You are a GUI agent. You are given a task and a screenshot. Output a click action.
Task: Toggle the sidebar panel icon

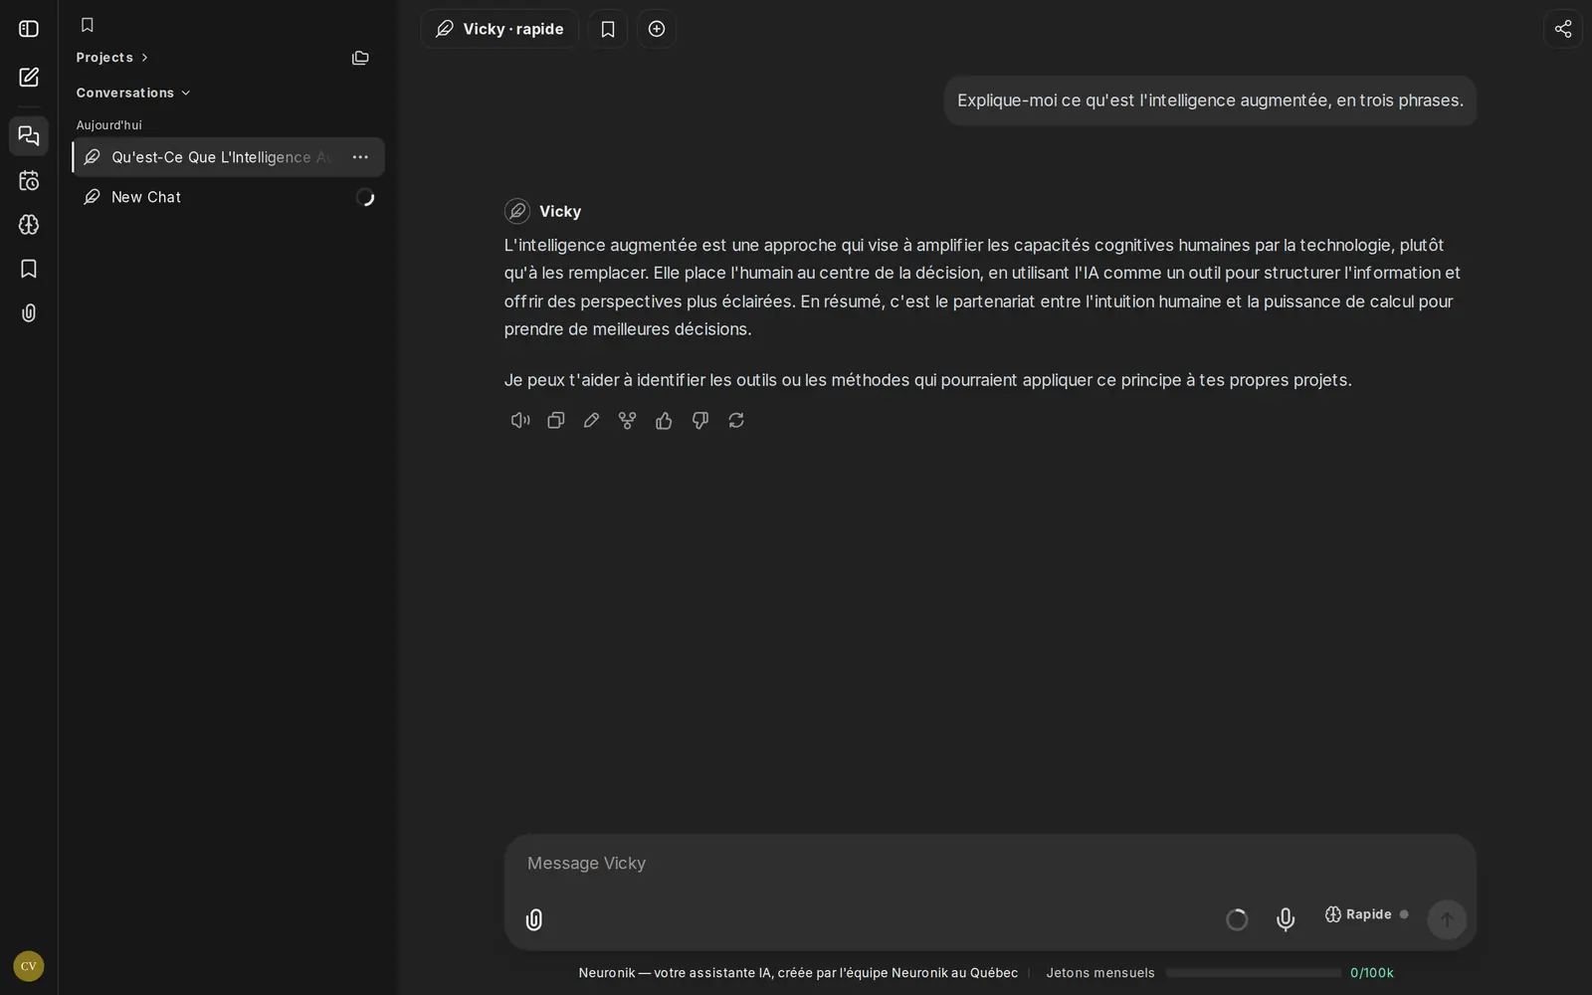29,29
